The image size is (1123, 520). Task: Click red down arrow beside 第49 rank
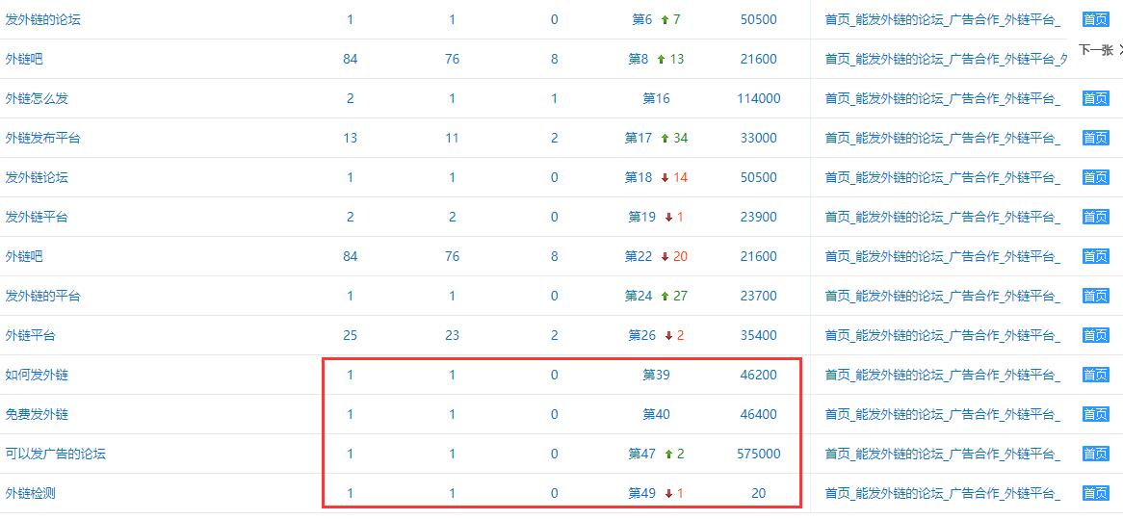[x=668, y=493]
